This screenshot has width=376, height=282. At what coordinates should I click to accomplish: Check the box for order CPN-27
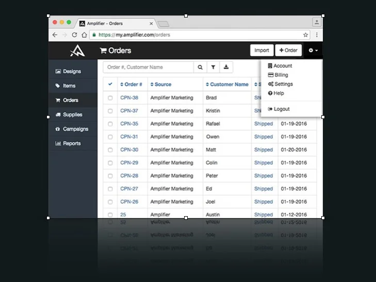click(x=110, y=189)
